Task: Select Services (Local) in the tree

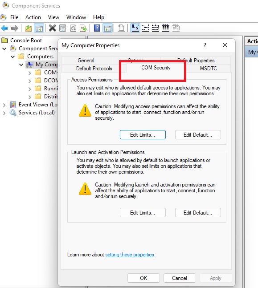Action: click(x=37, y=113)
